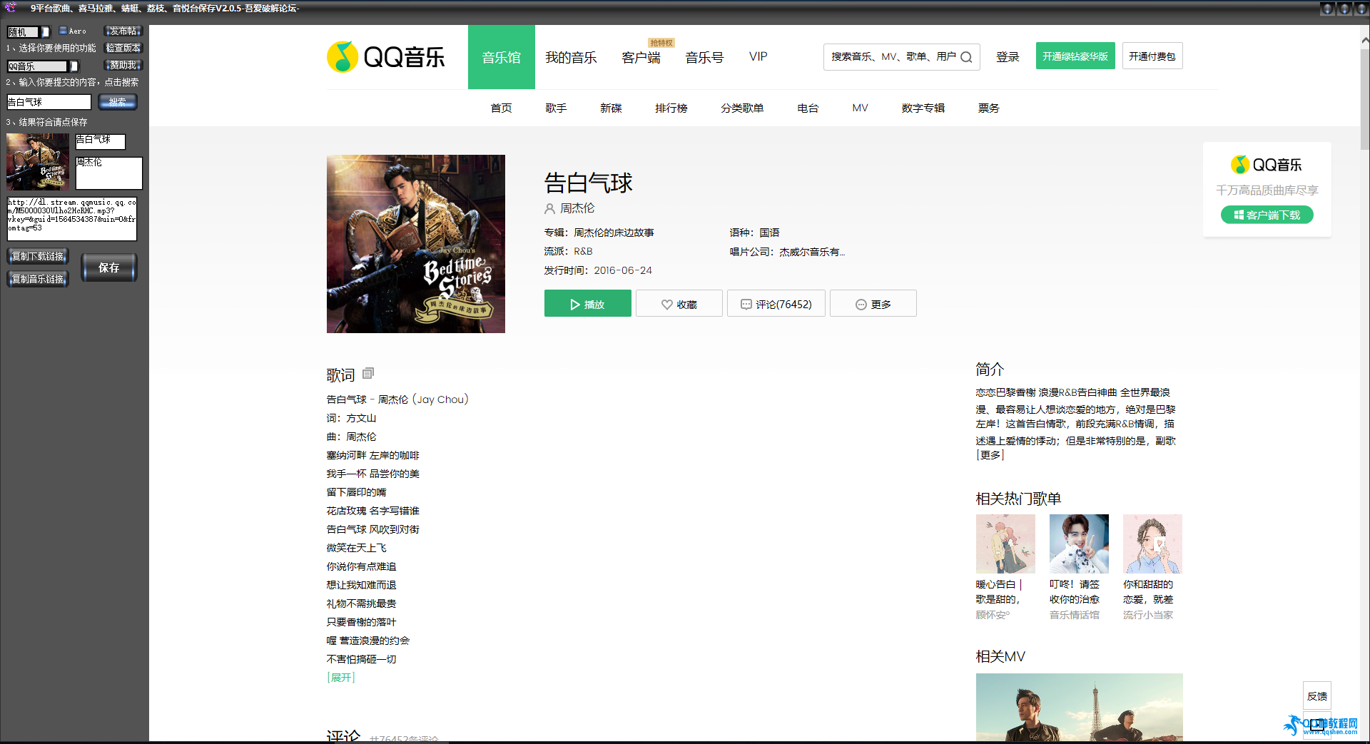Go to MV in the sub navigation
This screenshot has width=1370, height=744.
coord(860,108)
